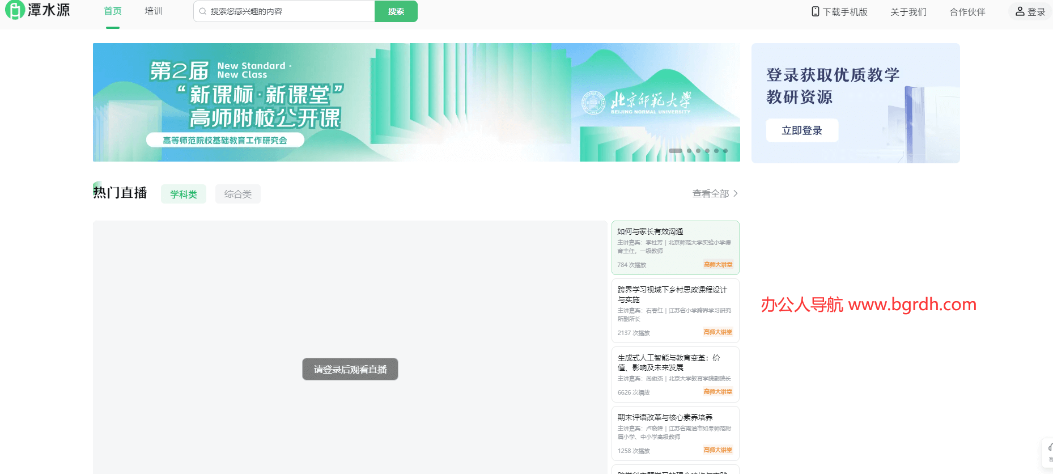Screen dimensions: 1053x474
Task: Open the 首页 navigation tab
Action: click(113, 11)
